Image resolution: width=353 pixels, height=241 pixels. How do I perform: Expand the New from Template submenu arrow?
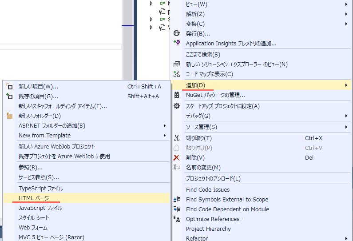pos(165,135)
